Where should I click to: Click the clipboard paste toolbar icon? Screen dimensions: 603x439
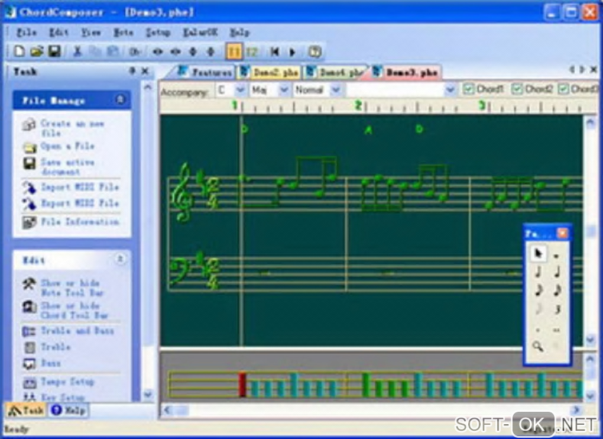click(113, 51)
